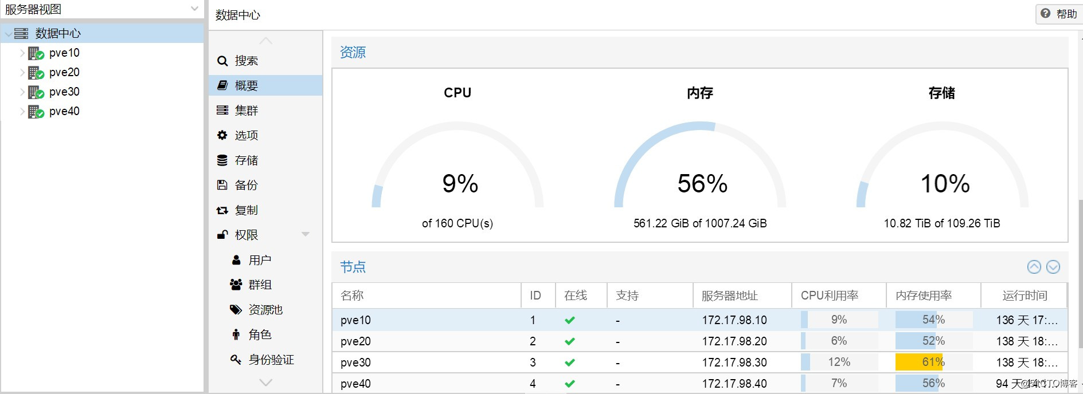This screenshot has height=394, width=1083.
Task: Click the pve40 node icon in tree
Action: [x=36, y=112]
